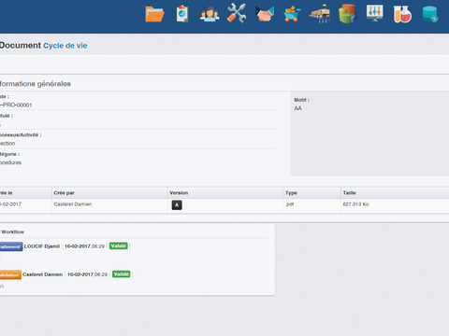
Task: Open the monitor sliders dashboard icon
Action: pos(374,13)
